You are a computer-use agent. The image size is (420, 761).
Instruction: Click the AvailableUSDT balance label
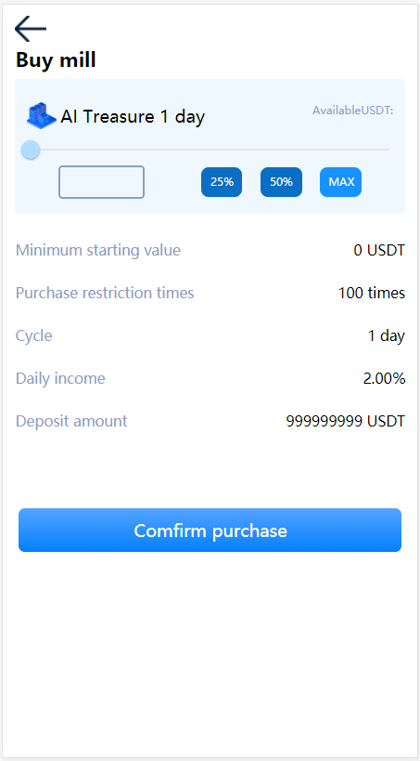coord(352,111)
